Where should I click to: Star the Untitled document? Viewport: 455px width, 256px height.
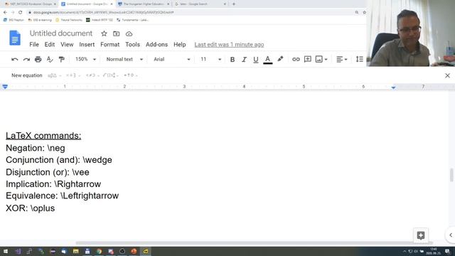pos(104,33)
